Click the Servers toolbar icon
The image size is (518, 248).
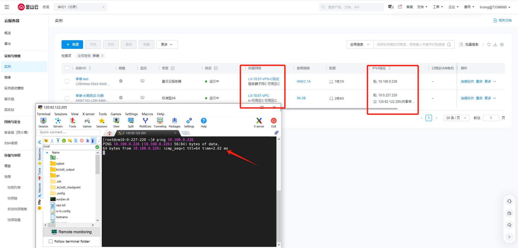(x=58, y=123)
